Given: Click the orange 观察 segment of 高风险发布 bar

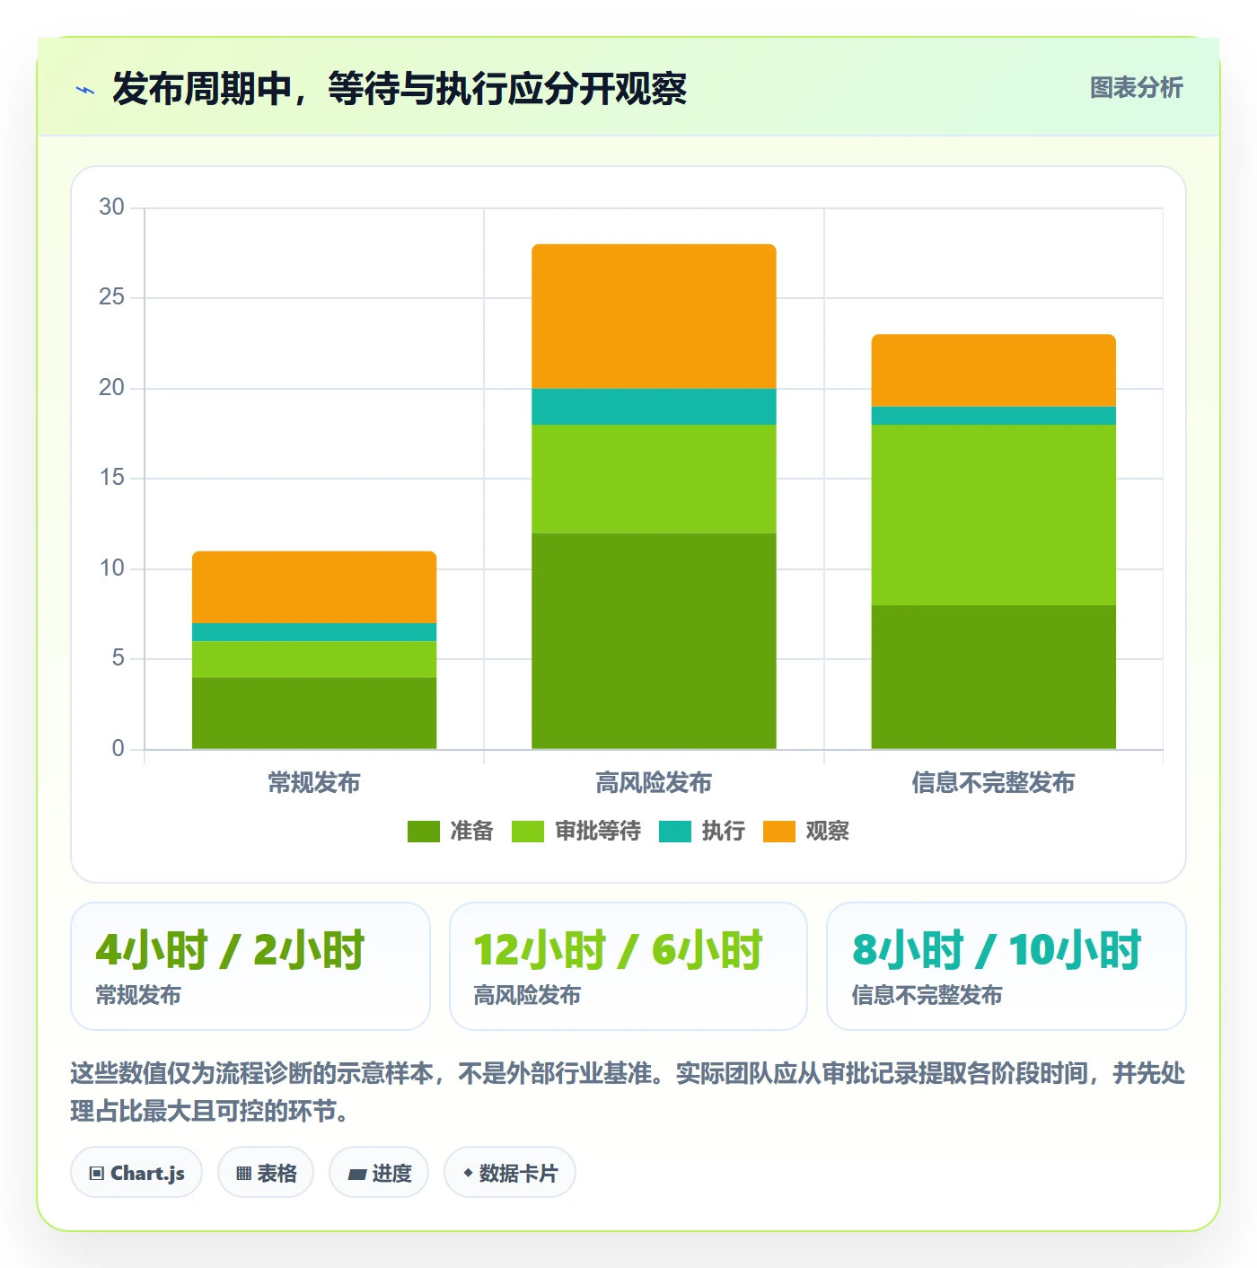Looking at the screenshot, I should pos(654,316).
